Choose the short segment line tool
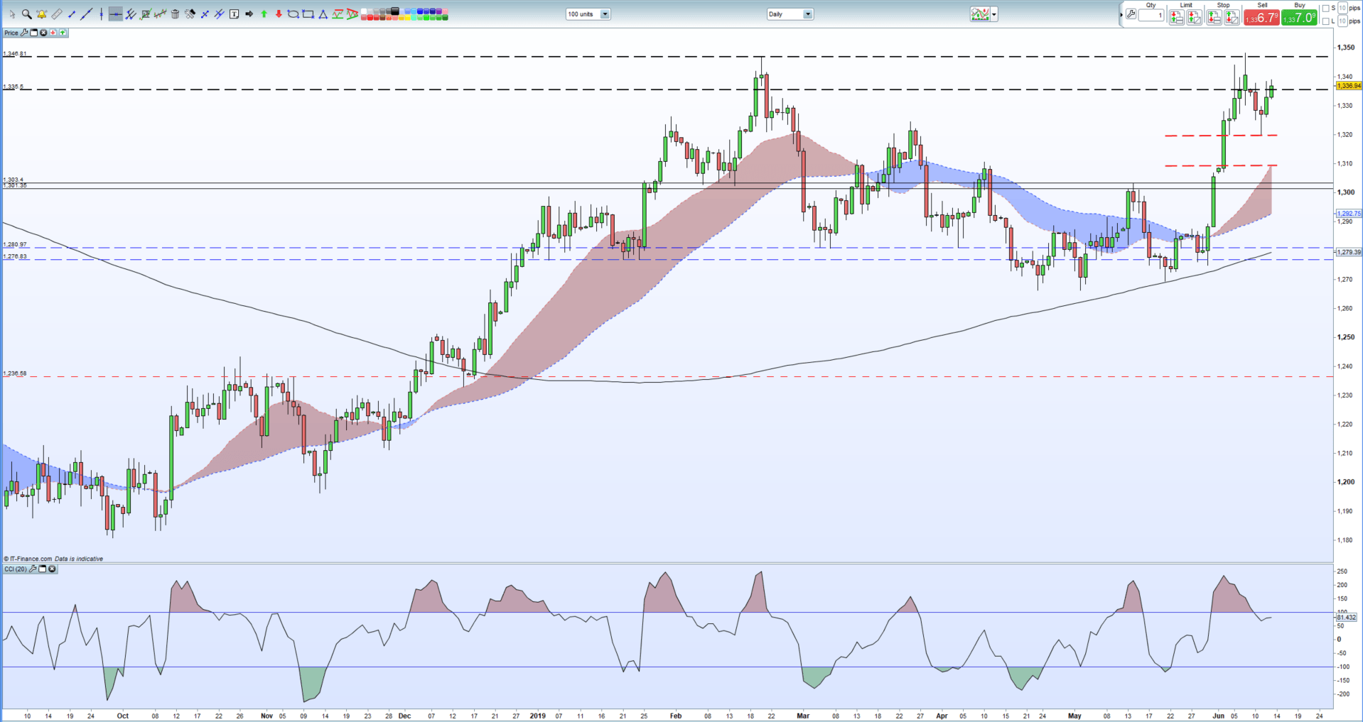Image resolution: width=1363 pixels, height=722 pixels. [71, 14]
